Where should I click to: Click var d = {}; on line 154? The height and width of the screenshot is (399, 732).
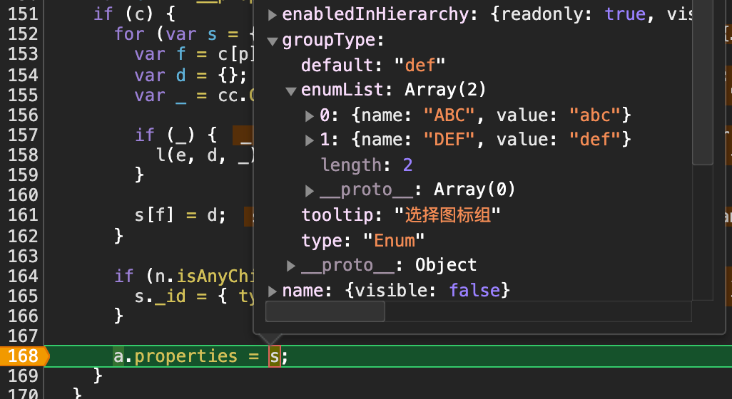(190, 76)
